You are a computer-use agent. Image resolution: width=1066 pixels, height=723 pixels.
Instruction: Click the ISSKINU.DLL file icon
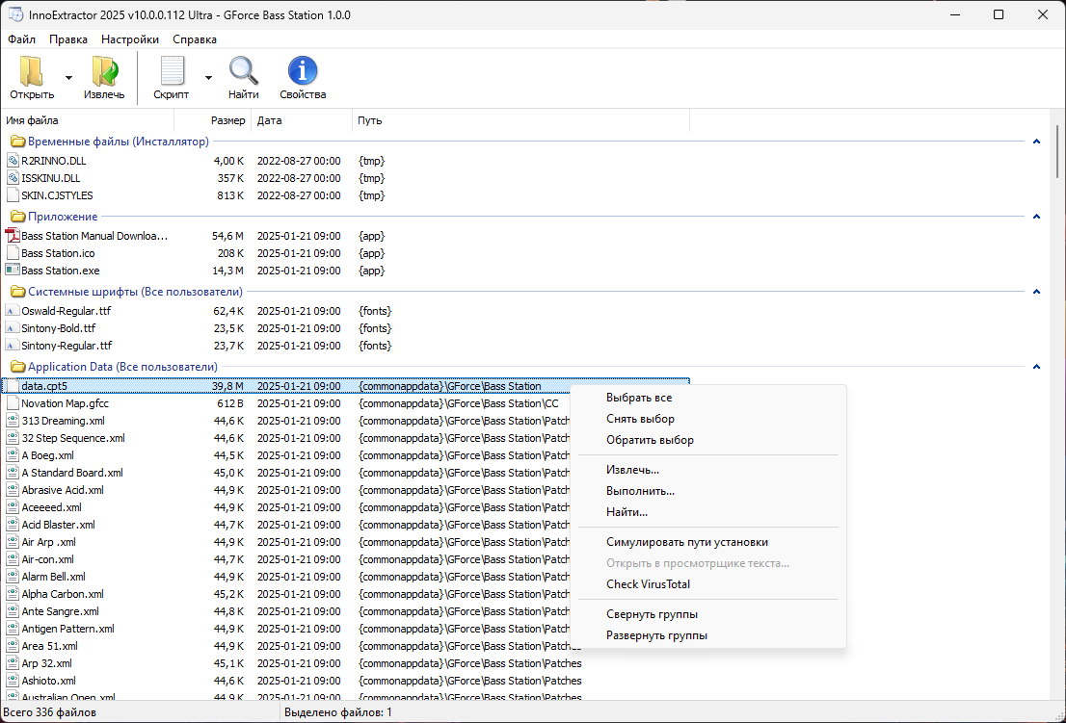13,178
